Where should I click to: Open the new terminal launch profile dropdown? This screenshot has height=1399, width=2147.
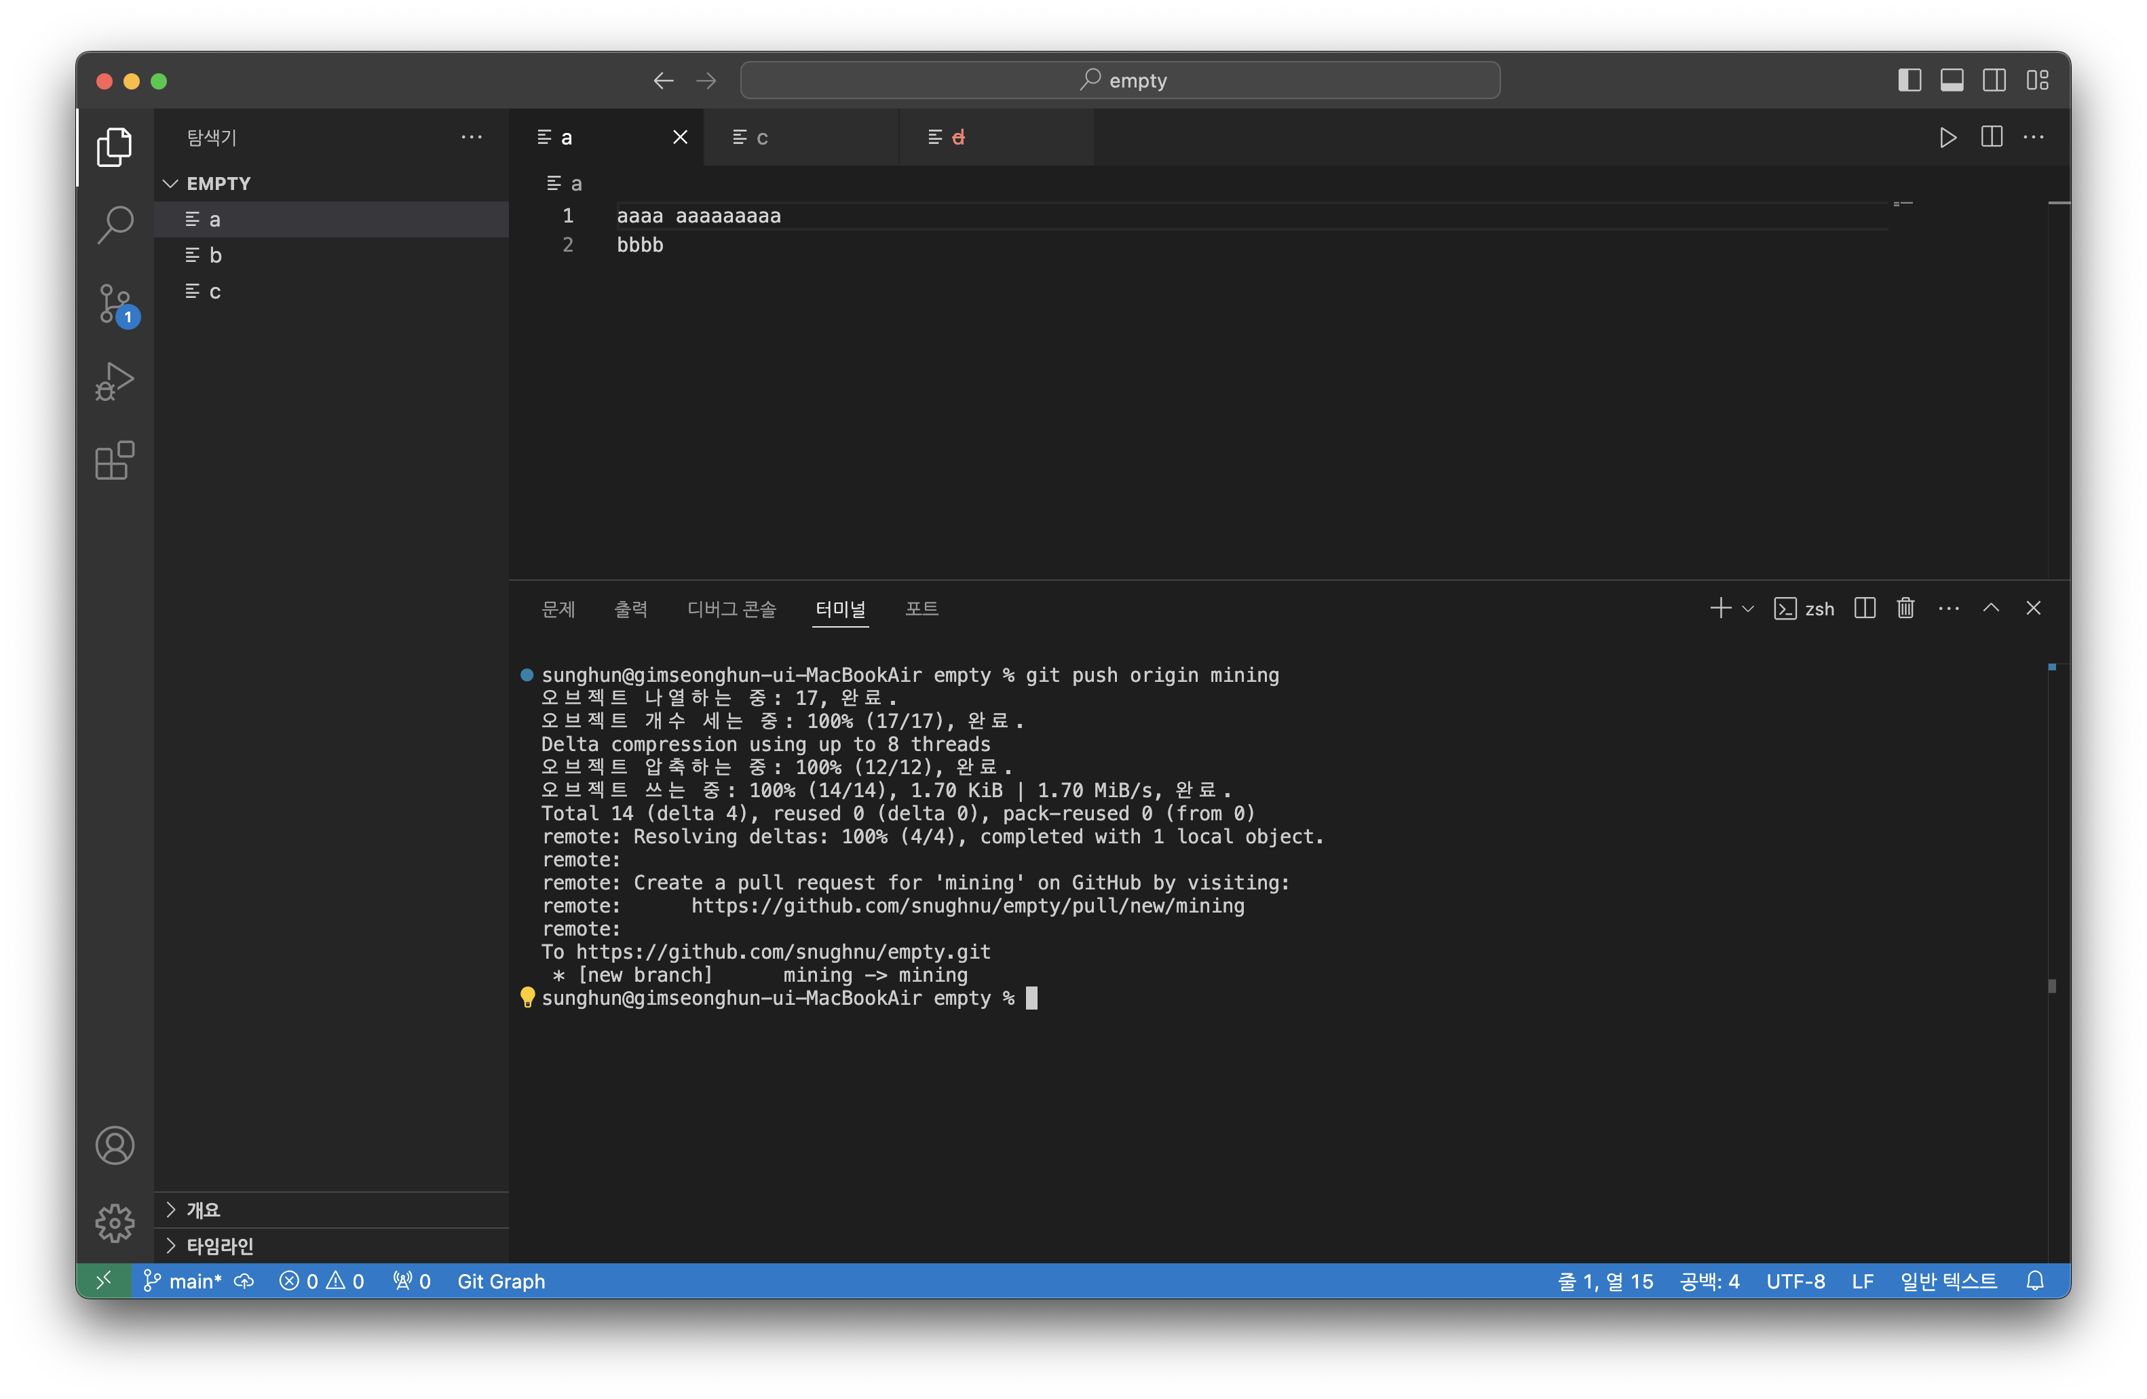[x=1748, y=609]
